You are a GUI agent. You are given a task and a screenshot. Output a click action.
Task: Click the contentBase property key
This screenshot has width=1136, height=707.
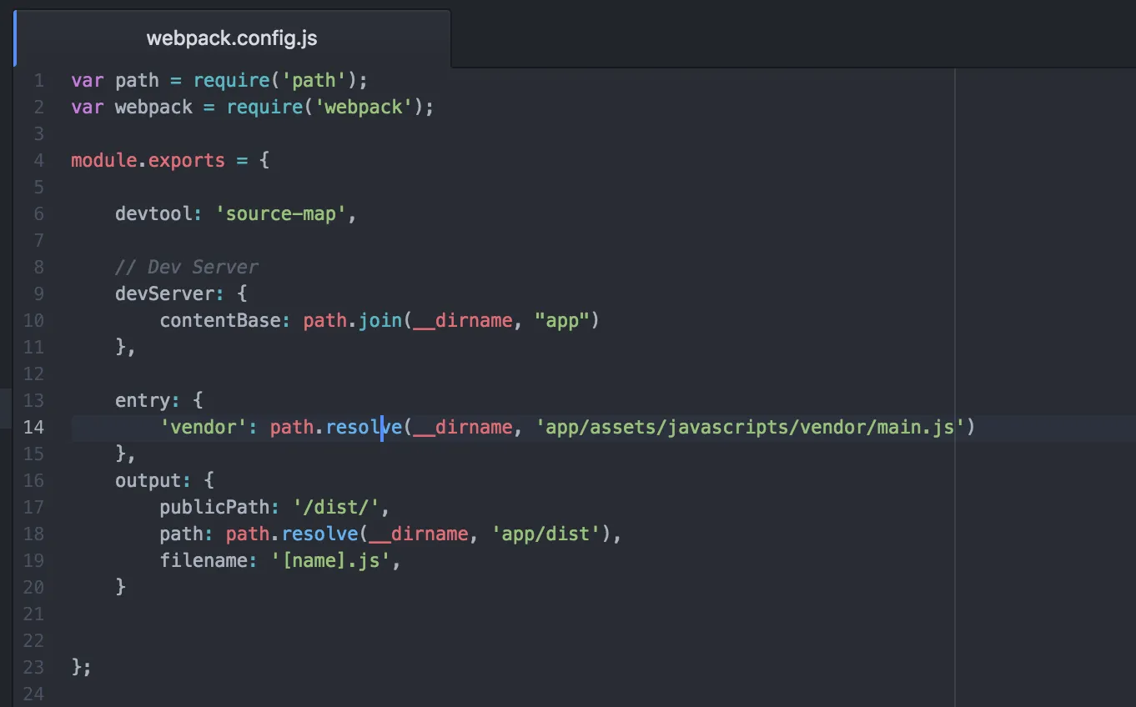click(x=220, y=320)
